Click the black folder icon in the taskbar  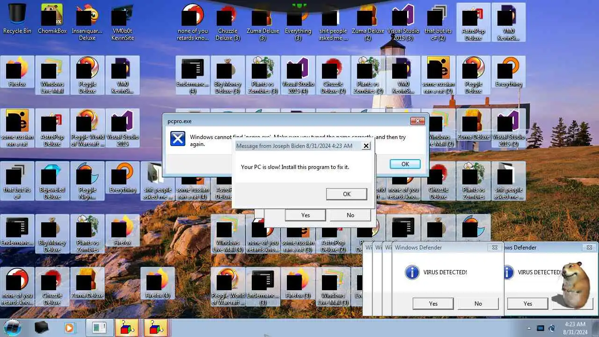coord(42,328)
